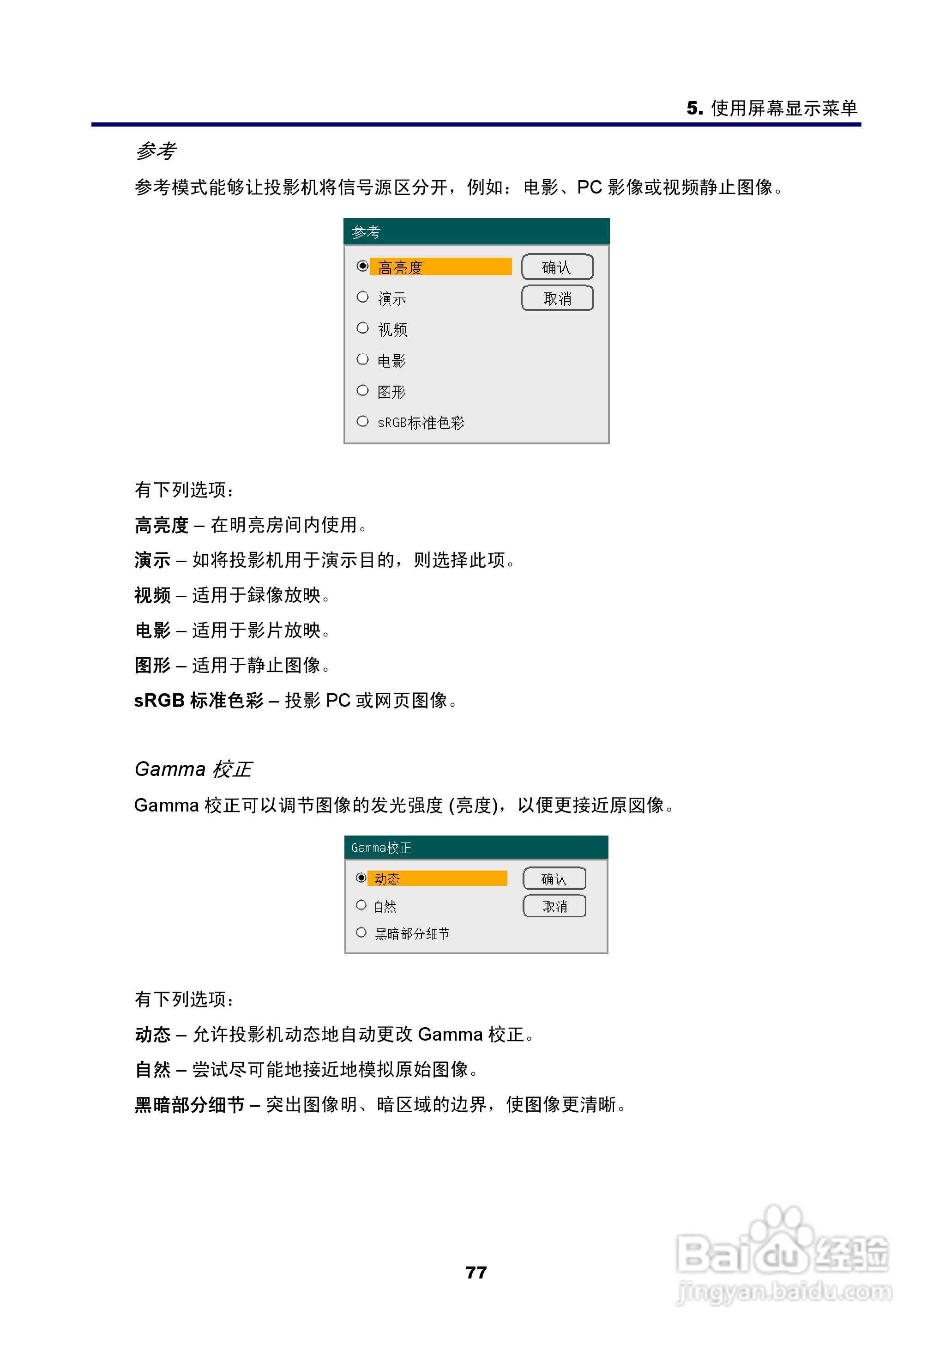This screenshot has height=1345, width=951.
Task: Choose the 自然 gamma option
Action: 361,906
